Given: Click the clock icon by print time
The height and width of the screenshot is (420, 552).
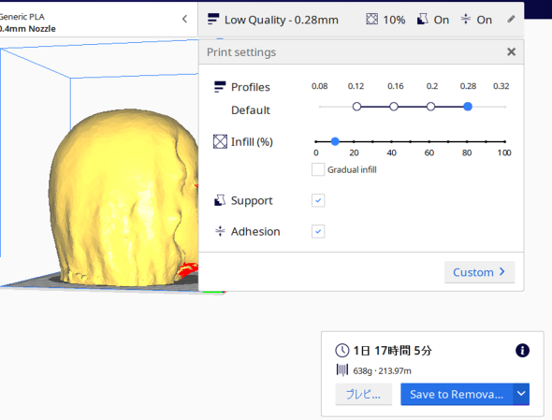Looking at the screenshot, I should pos(341,351).
